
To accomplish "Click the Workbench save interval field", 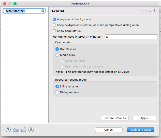I will click(x=131, y=37).
